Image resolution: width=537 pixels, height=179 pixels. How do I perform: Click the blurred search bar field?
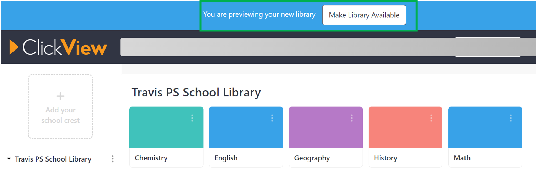(x=284, y=47)
